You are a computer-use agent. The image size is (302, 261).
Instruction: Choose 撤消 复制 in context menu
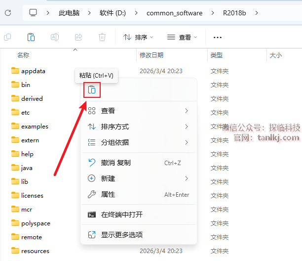pyautogui.click(x=139, y=163)
